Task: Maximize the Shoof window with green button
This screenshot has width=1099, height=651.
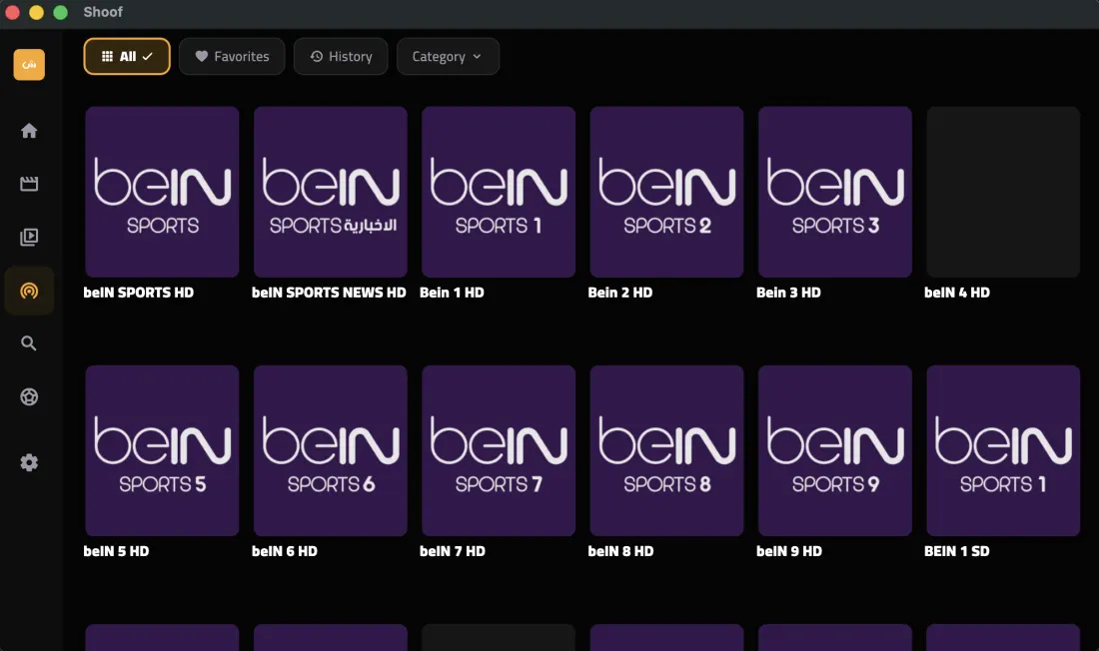Action: point(60,13)
